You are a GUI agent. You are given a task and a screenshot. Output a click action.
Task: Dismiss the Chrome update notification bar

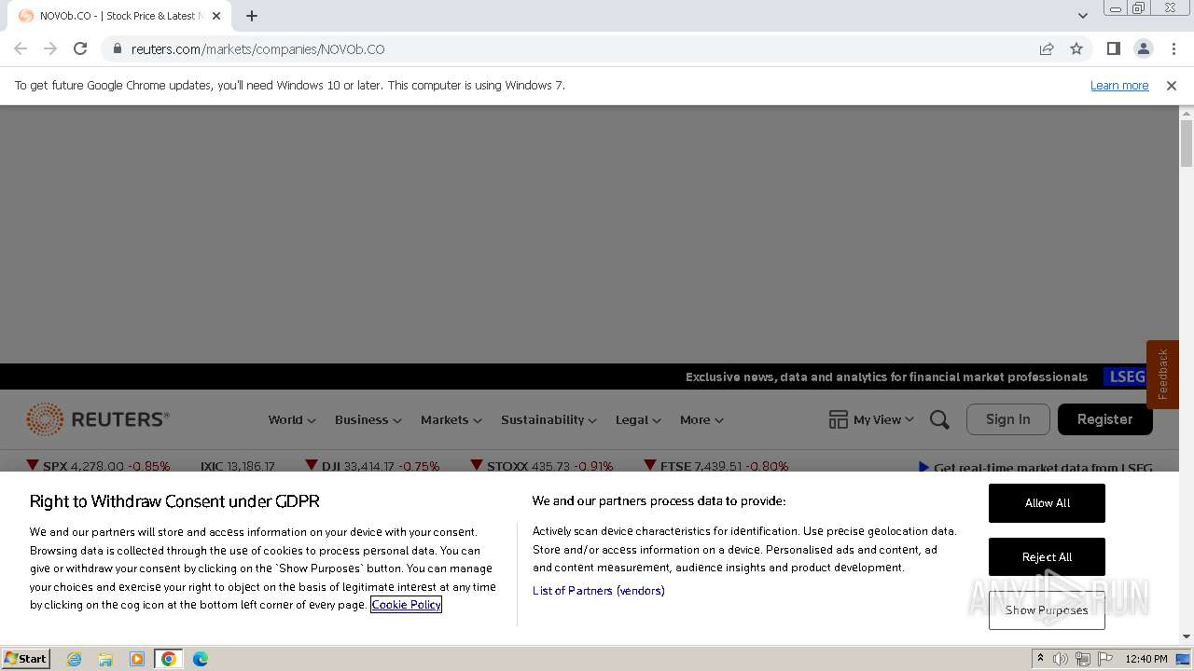pyautogui.click(x=1172, y=85)
